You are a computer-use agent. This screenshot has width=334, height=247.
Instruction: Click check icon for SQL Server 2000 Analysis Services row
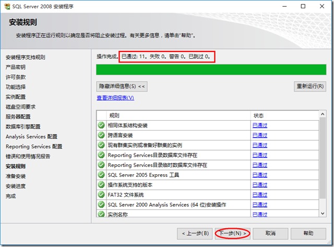point(101,204)
